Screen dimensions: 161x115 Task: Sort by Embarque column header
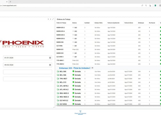[141, 23]
